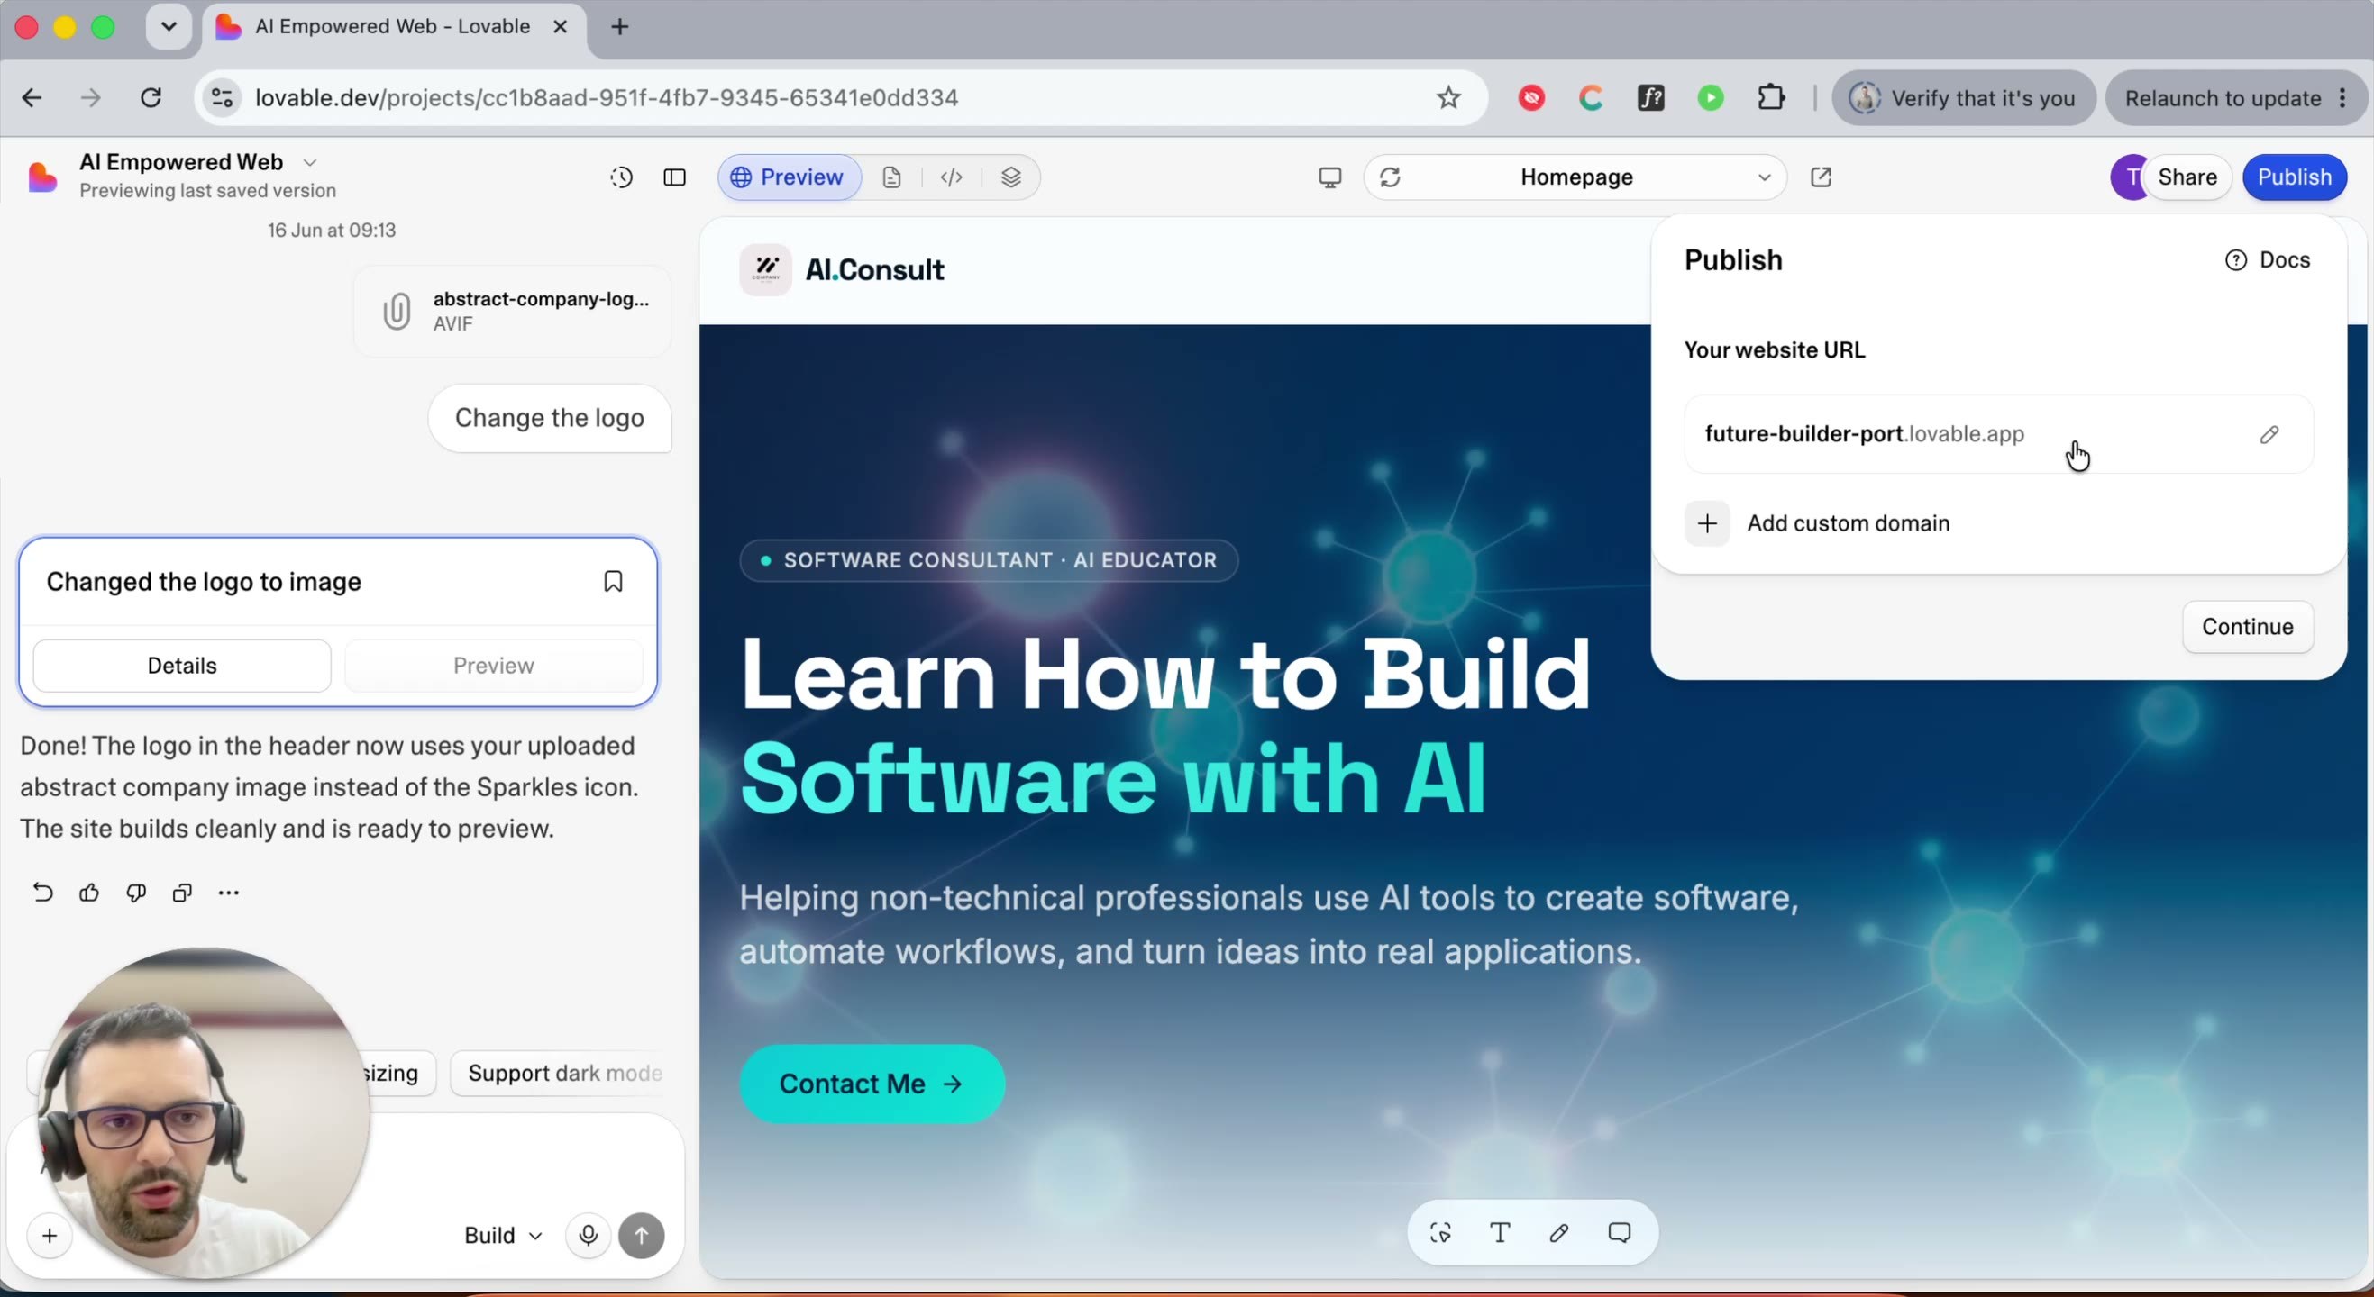Open the Docs link in the Publish panel
The width and height of the screenshot is (2374, 1297).
(2267, 259)
